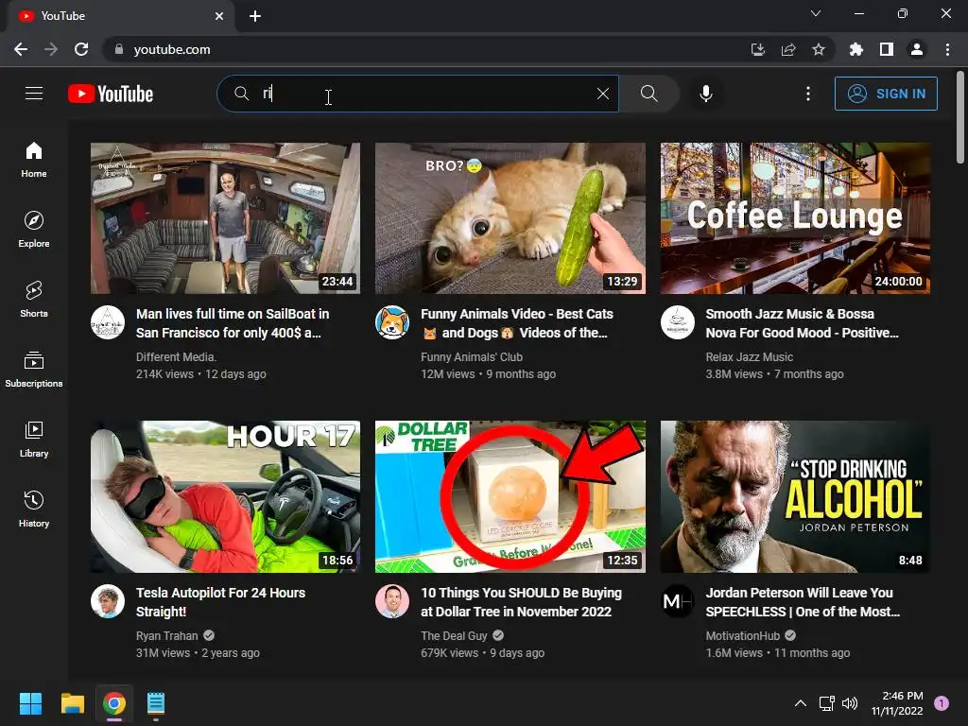Go to Home in the sidebar
The image size is (968, 726).
[34, 160]
